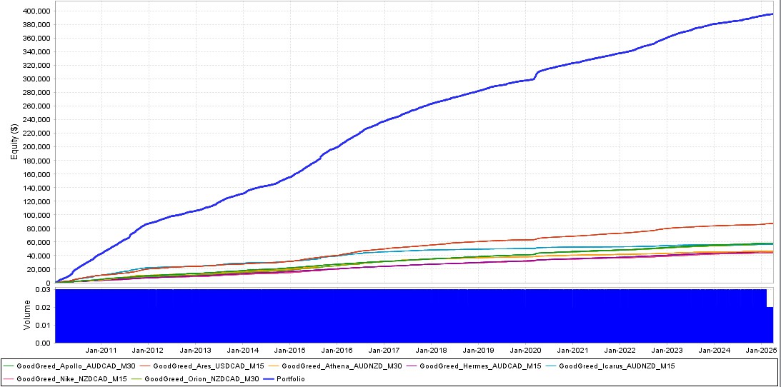Click the 400,000 equity axis label

pos(37,11)
